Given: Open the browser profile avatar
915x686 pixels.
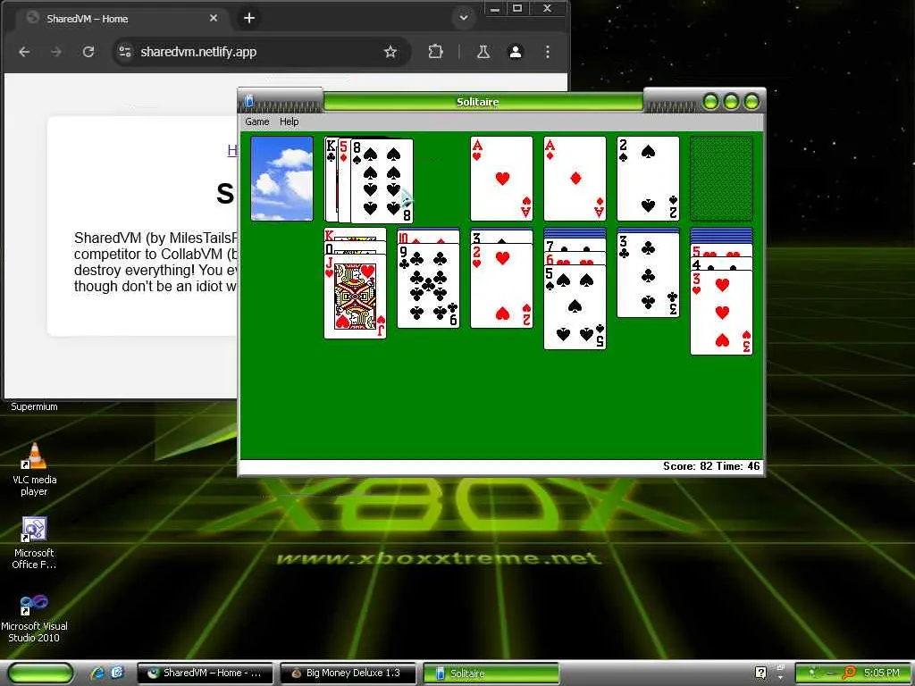Looking at the screenshot, I should (x=516, y=52).
